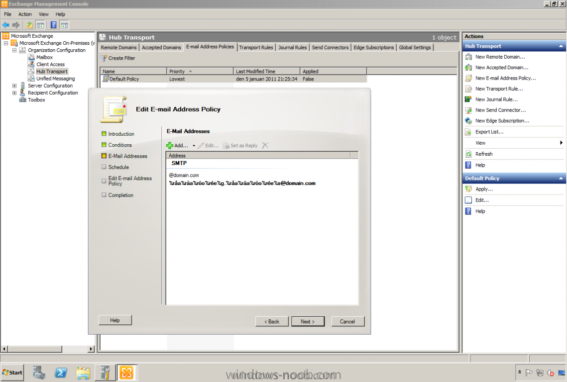This screenshot has height=382, width=567.
Task: Select the @domain.com address entry
Action: 184,175
